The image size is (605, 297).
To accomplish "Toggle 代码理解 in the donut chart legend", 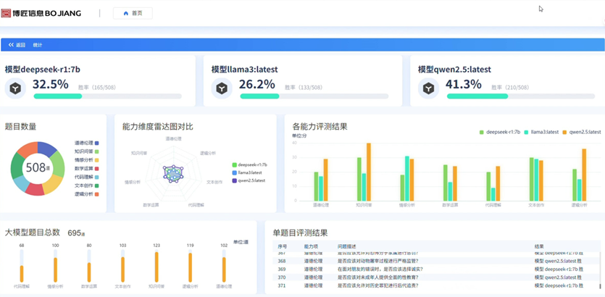I will (x=86, y=177).
